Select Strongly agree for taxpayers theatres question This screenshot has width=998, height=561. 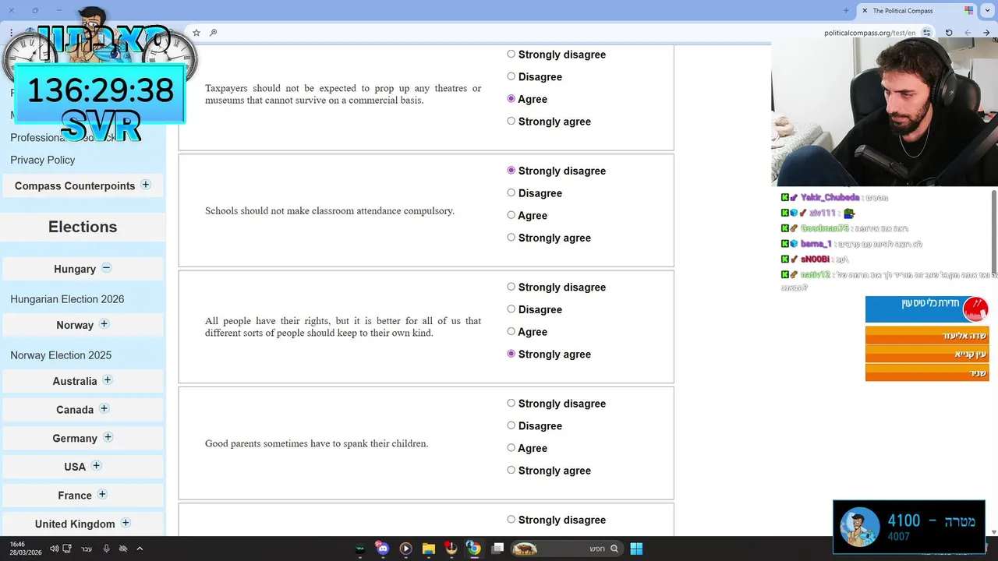(x=511, y=121)
